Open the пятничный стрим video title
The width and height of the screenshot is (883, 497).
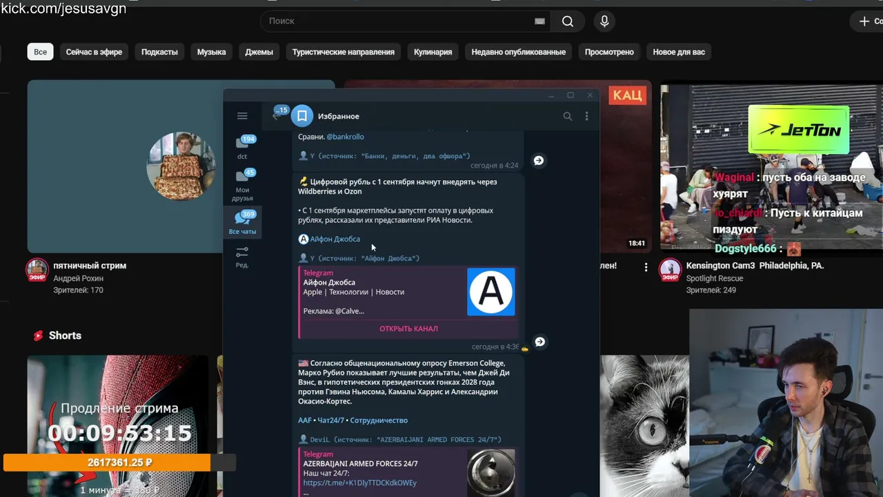(90, 266)
